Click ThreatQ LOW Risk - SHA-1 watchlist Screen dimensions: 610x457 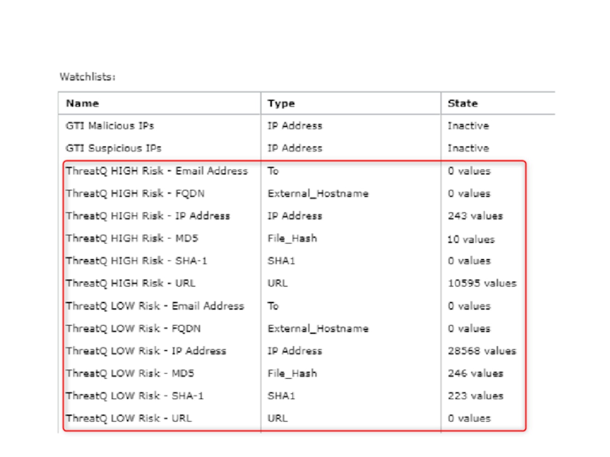[x=135, y=396]
